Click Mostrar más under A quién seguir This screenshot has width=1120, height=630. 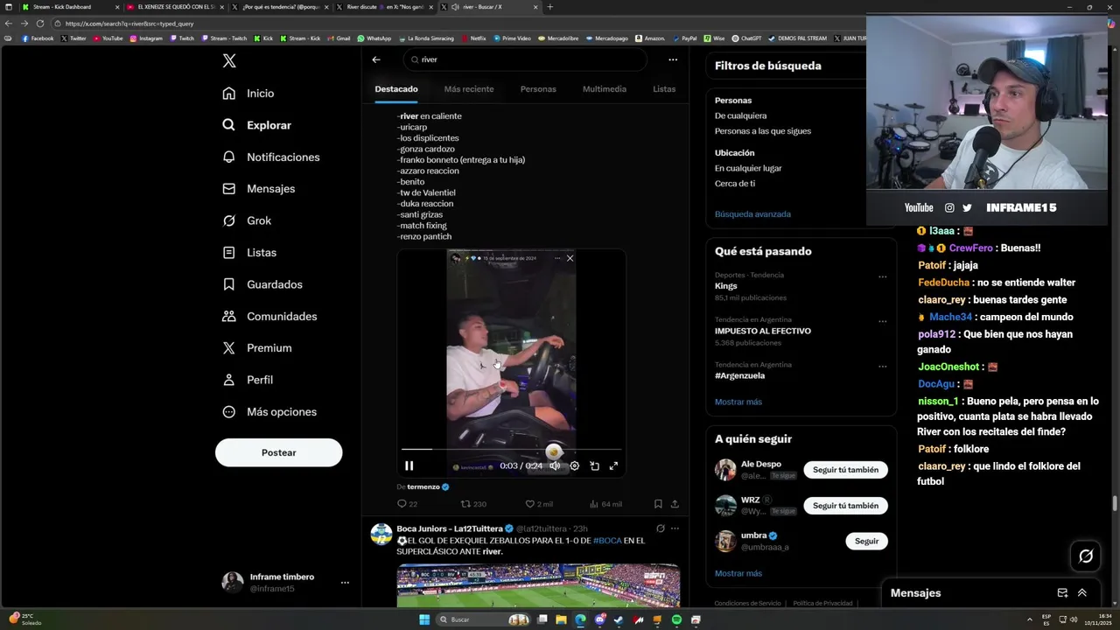click(738, 574)
